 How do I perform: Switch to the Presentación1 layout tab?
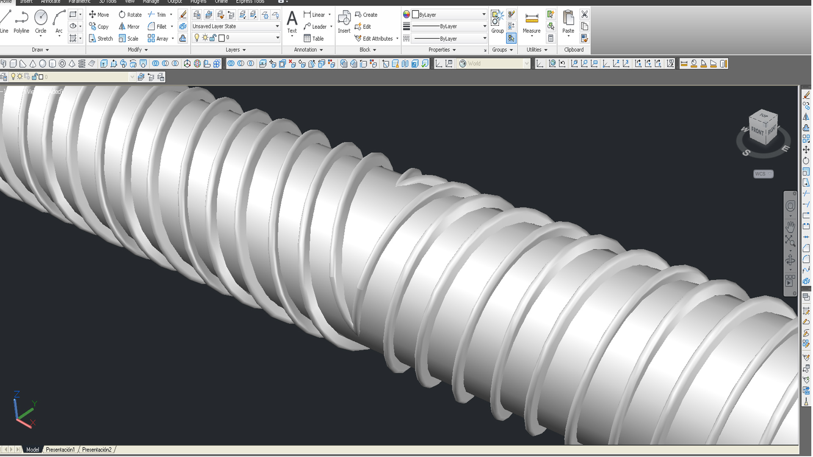[60, 449]
